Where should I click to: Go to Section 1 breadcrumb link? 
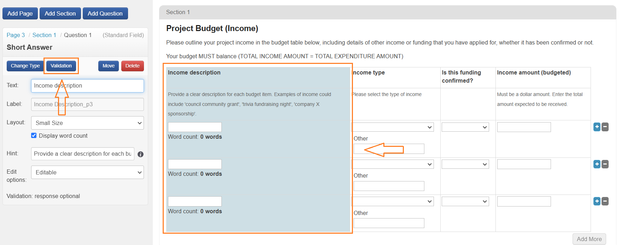tap(44, 35)
